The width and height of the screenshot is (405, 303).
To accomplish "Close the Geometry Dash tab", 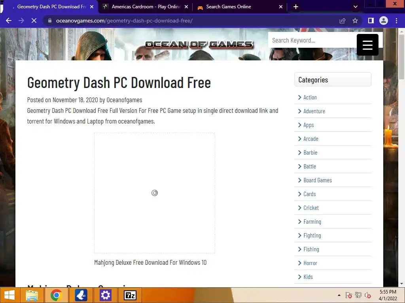I will pyautogui.click(x=92, y=7).
